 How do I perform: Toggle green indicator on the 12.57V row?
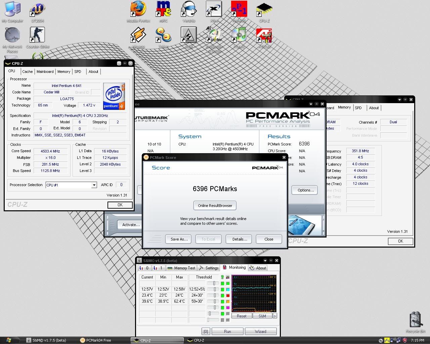(x=222, y=289)
